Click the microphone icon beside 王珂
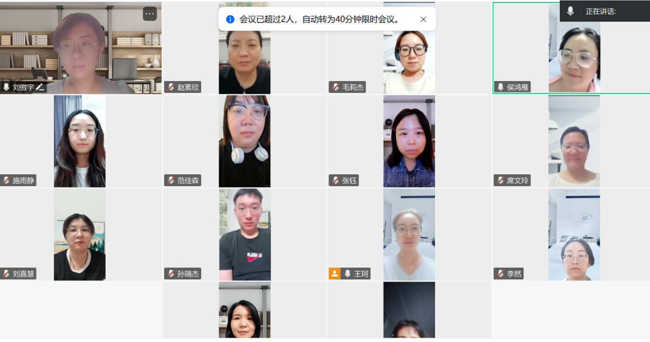 pyautogui.click(x=347, y=274)
